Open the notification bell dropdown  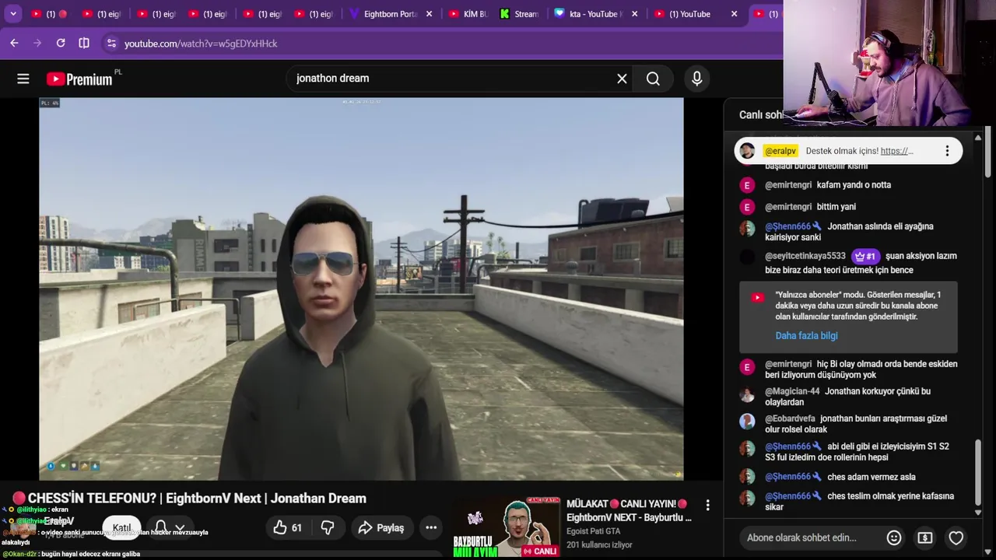[170, 527]
